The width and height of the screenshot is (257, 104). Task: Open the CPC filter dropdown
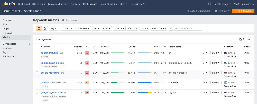tap(107, 28)
